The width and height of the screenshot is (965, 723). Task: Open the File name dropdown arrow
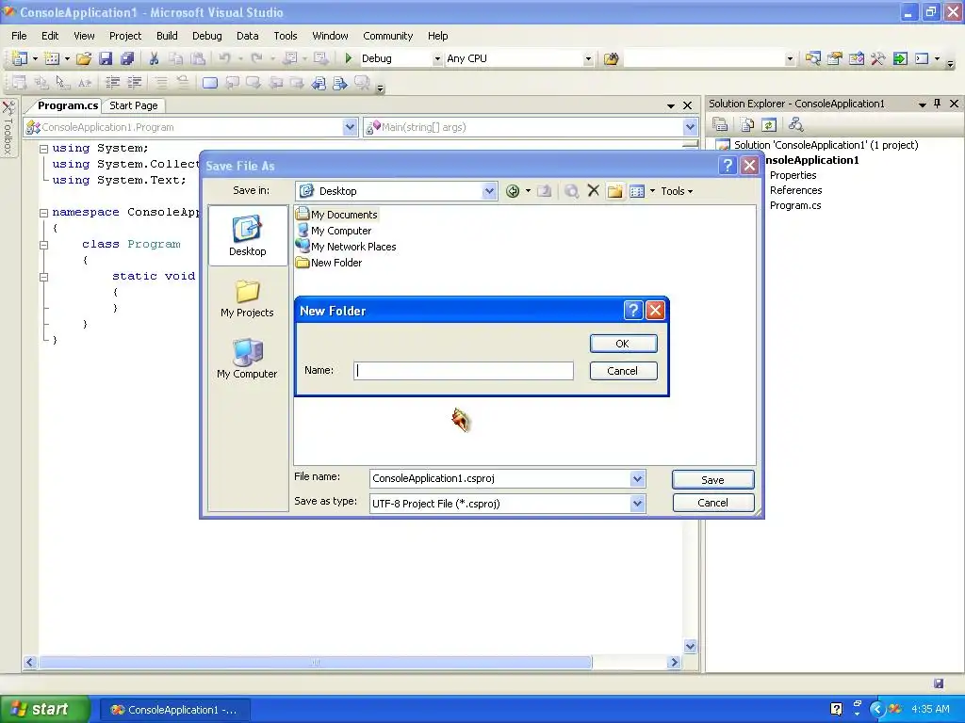tap(638, 478)
